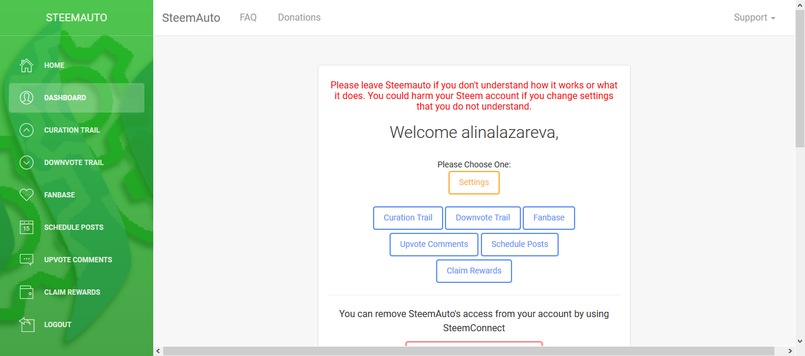Click the Fanbase heart icon

coord(27,195)
